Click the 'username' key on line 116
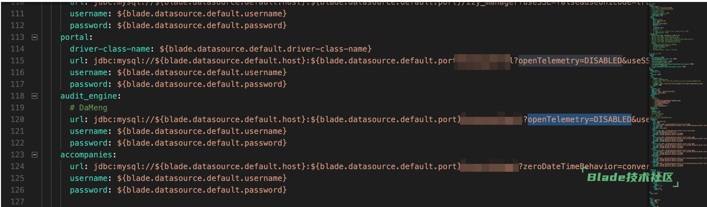 coord(89,72)
